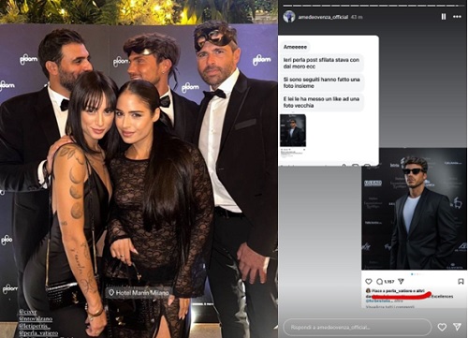Open the @perla_vatiero mention tag
Screen dimensions: 468x338
(x=38, y=333)
